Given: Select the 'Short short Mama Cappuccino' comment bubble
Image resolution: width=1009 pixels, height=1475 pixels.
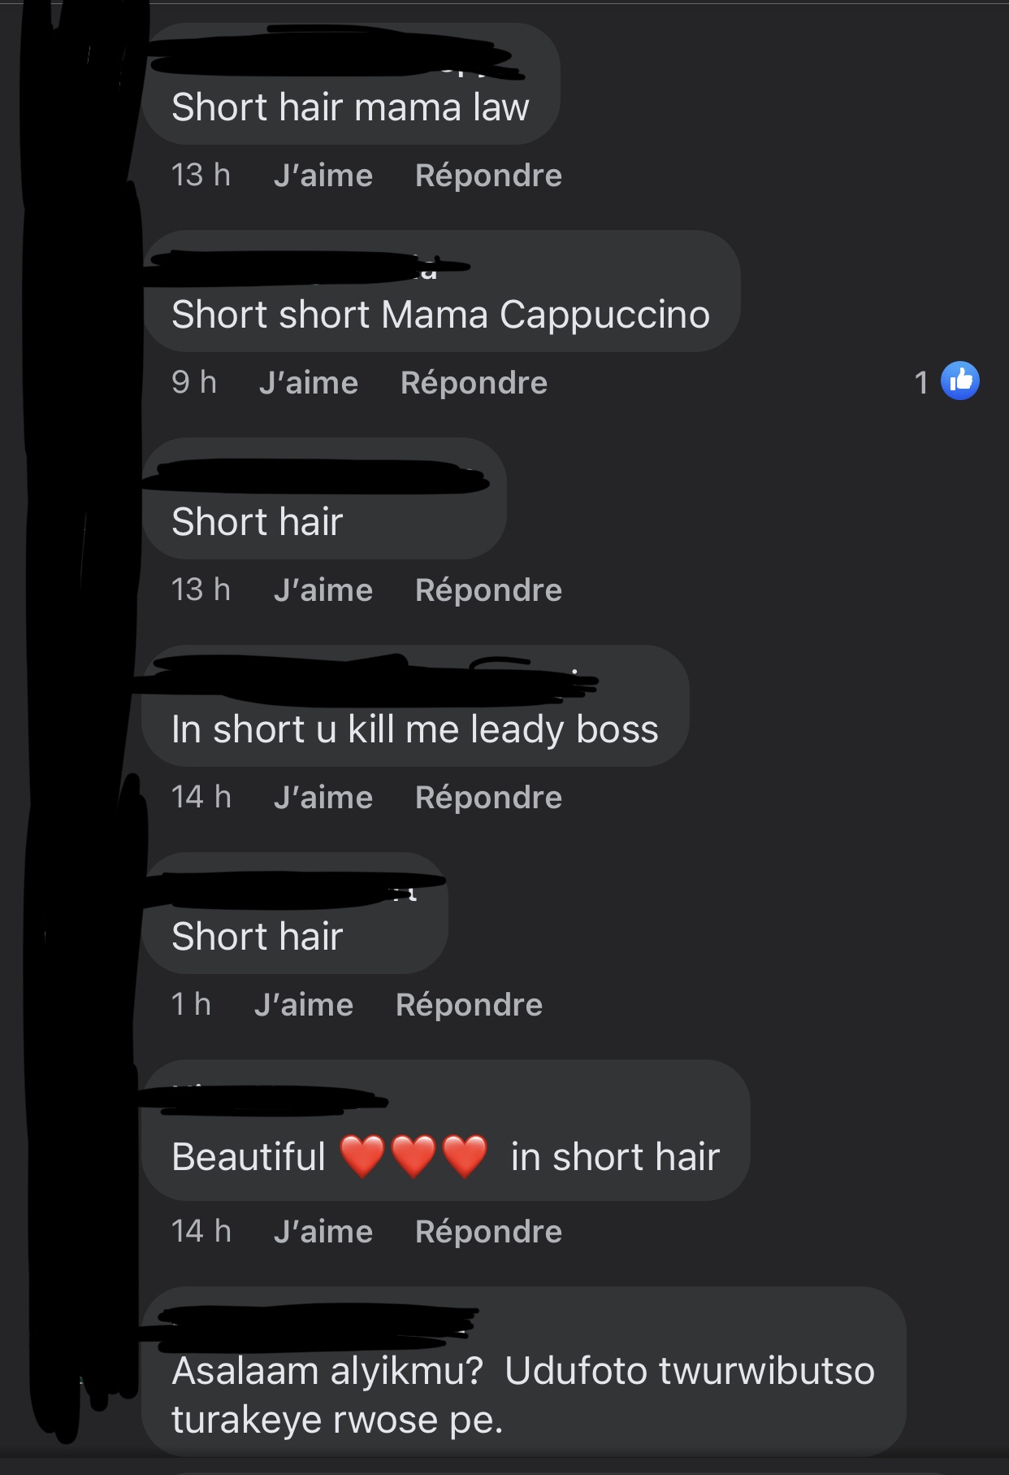Looking at the screenshot, I should point(442,291).
